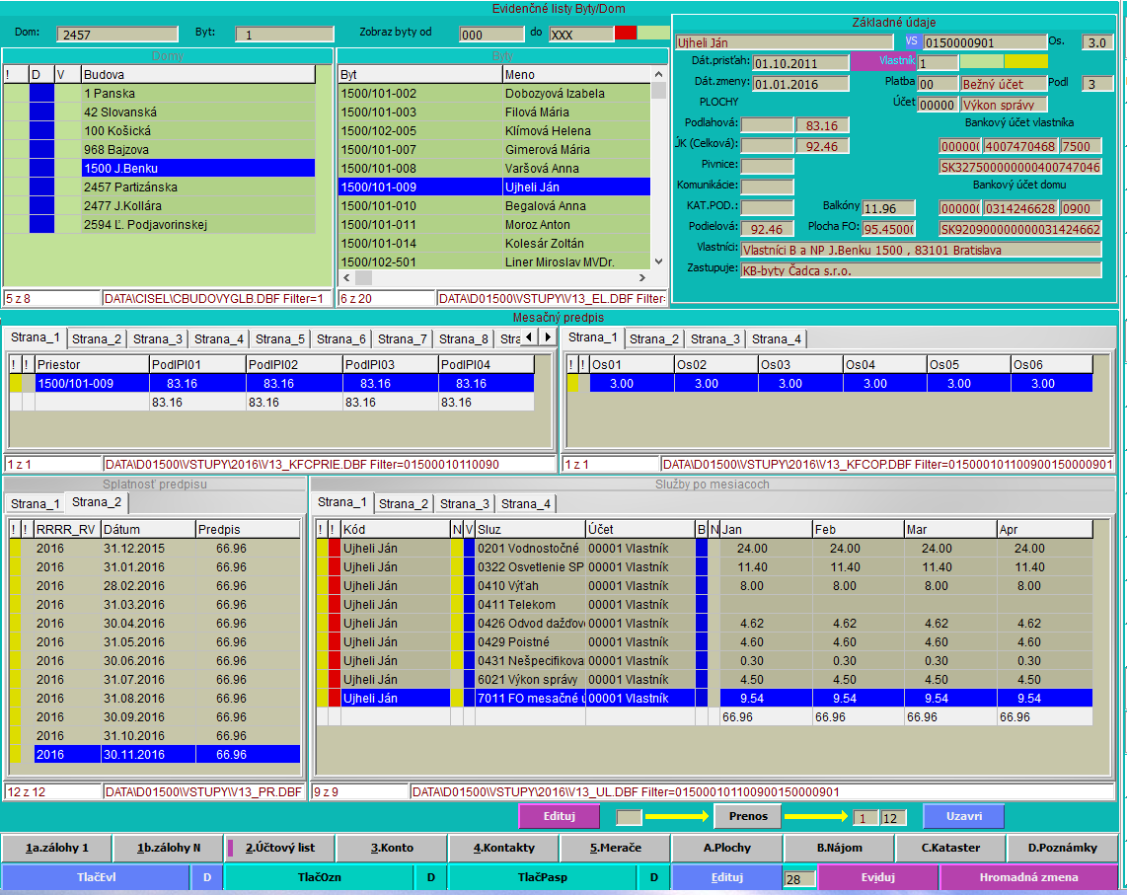Screen dimensions: 1127x895
Task: Select flat '1500/101-002'
Action: tap(493, 94)
